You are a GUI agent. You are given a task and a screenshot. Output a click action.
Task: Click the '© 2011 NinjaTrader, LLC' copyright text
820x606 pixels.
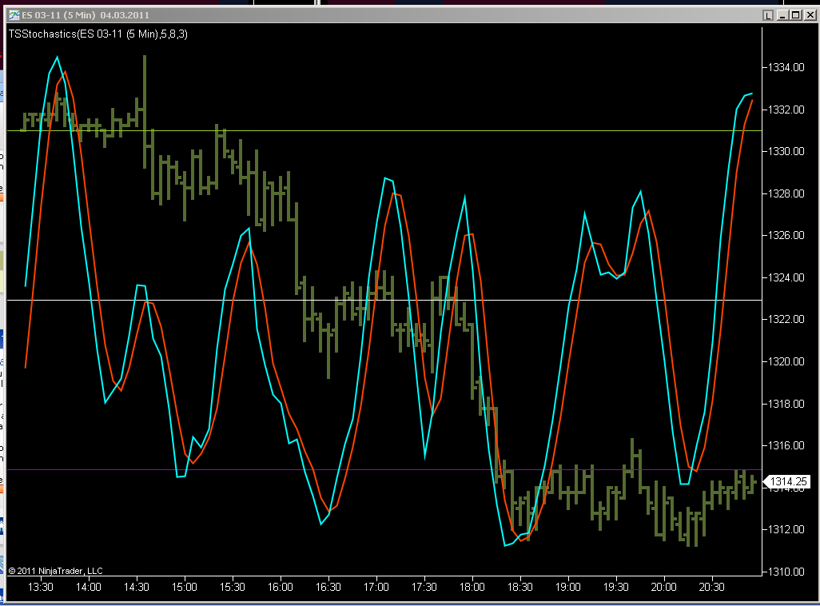(x=55, y=571)
